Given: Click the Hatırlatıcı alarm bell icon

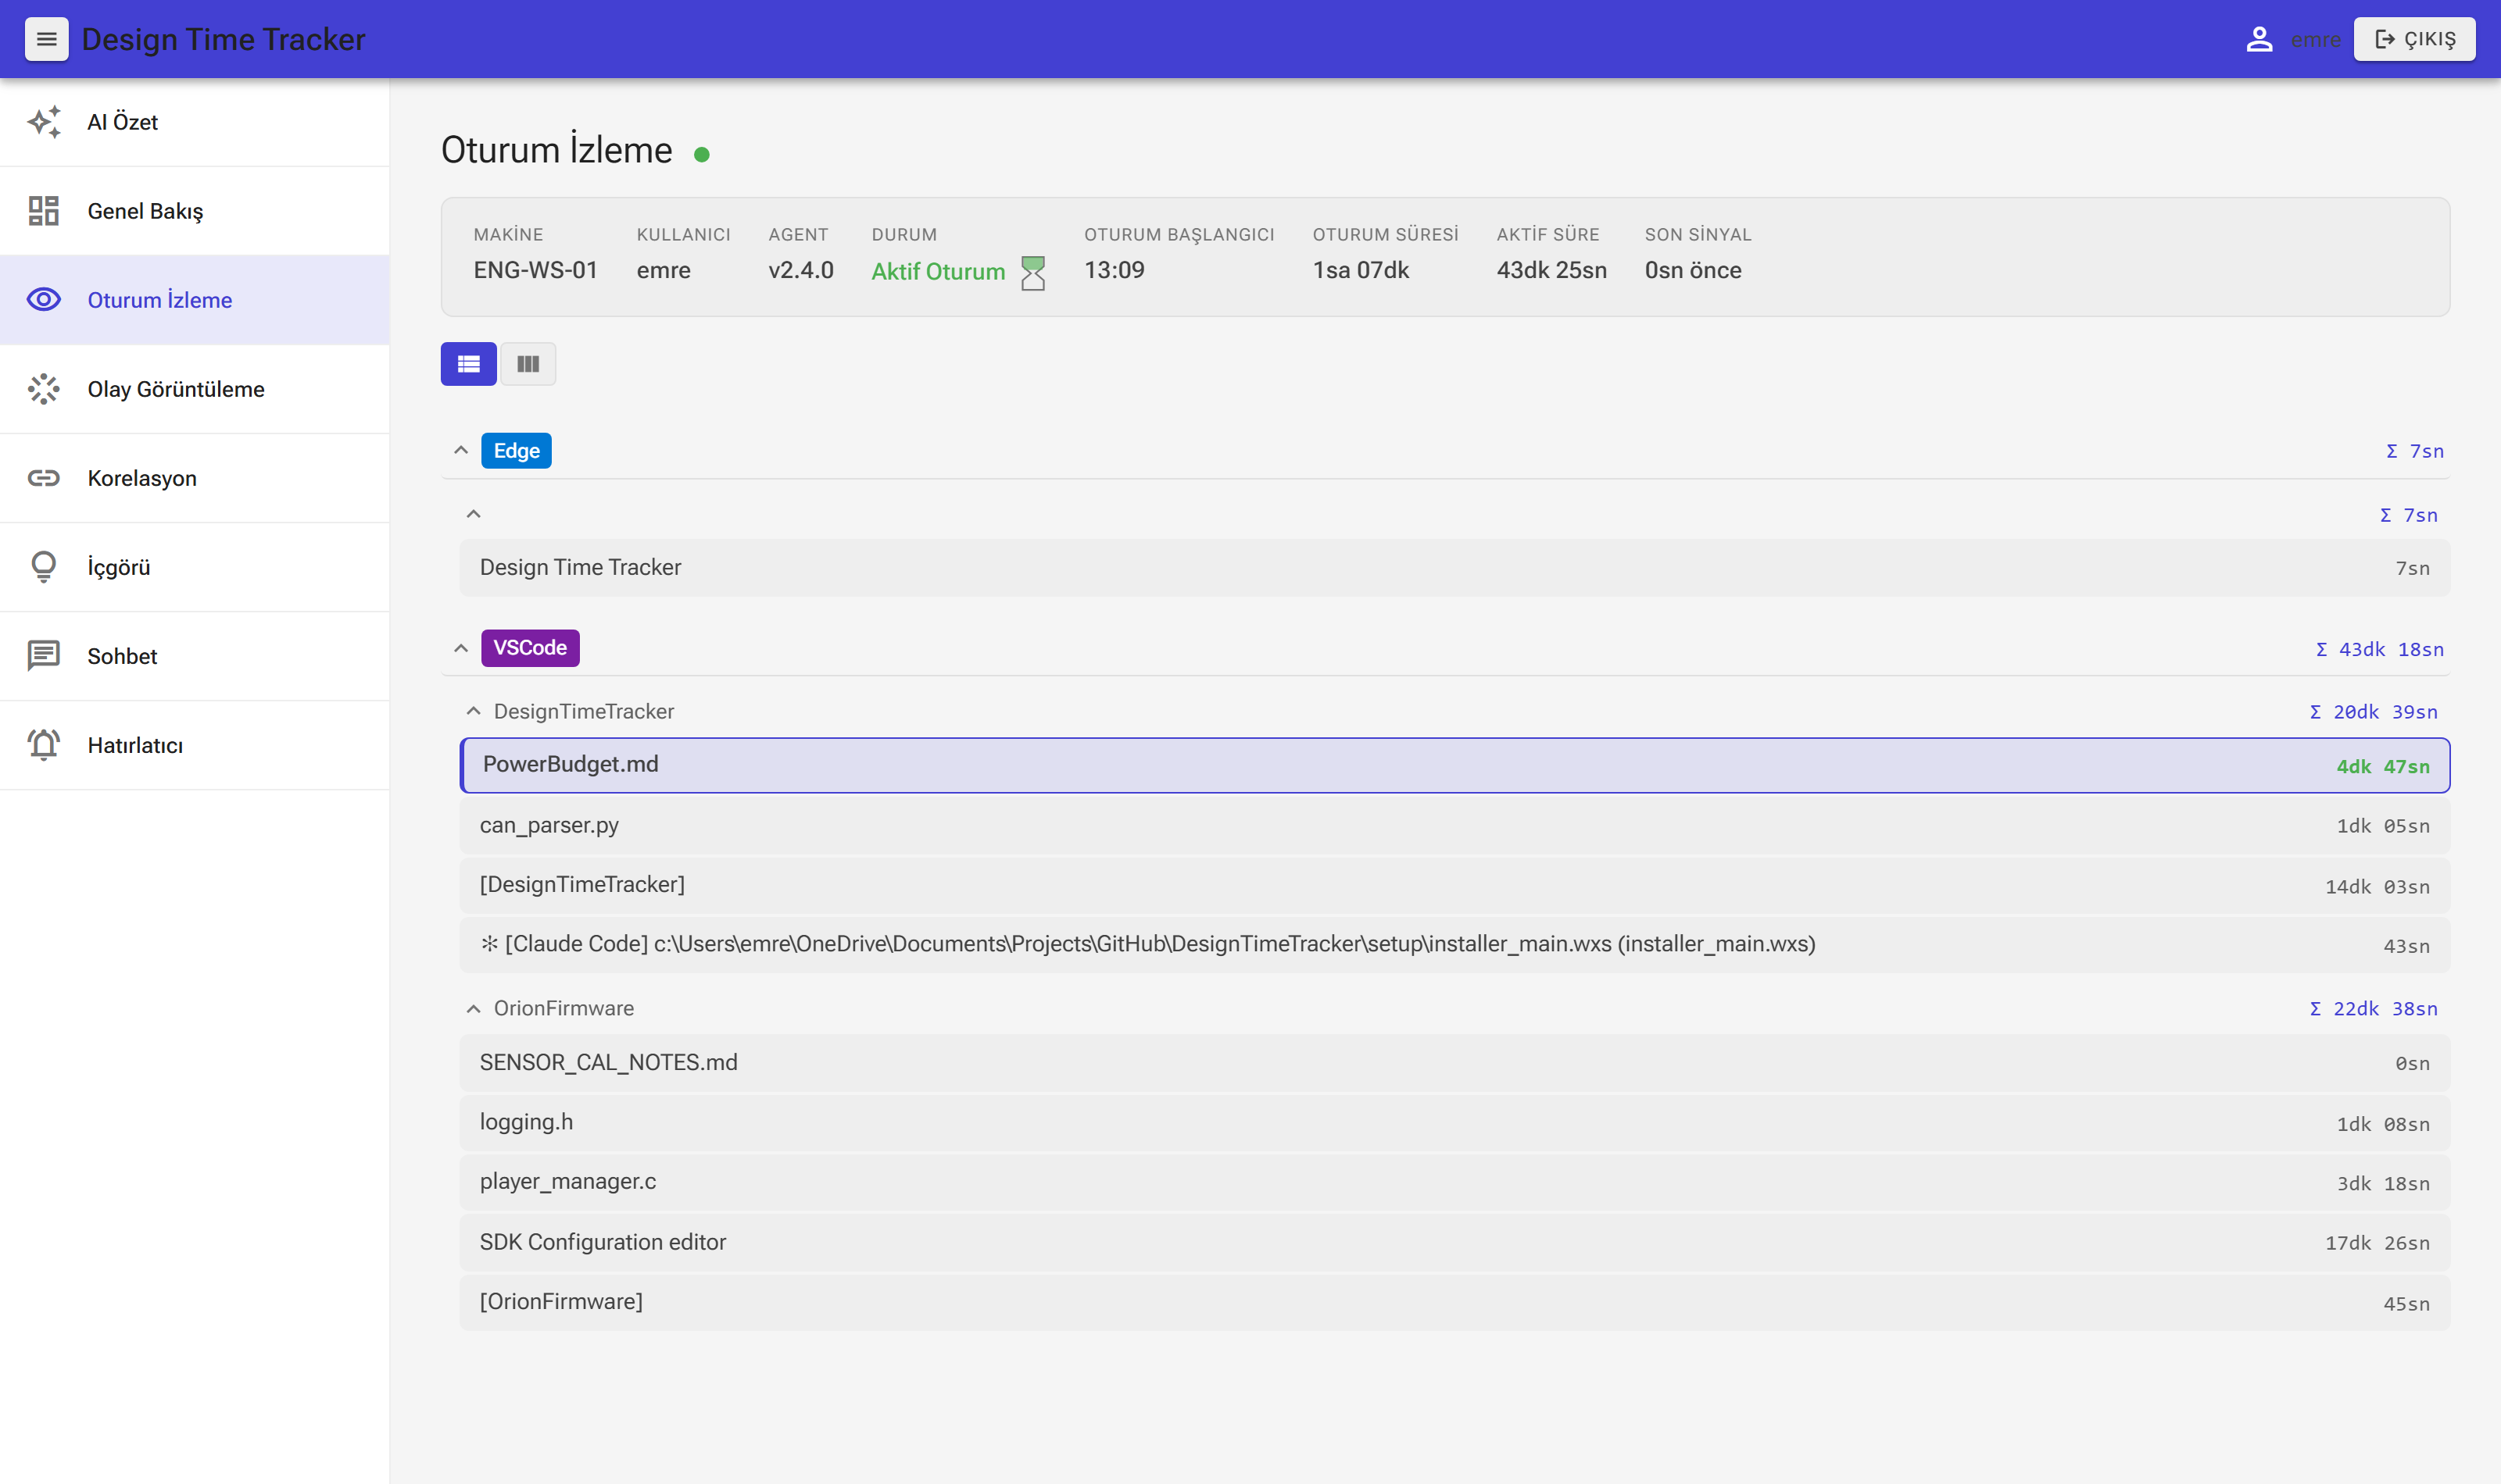Looking at the screenshot, I should [44, 745].
